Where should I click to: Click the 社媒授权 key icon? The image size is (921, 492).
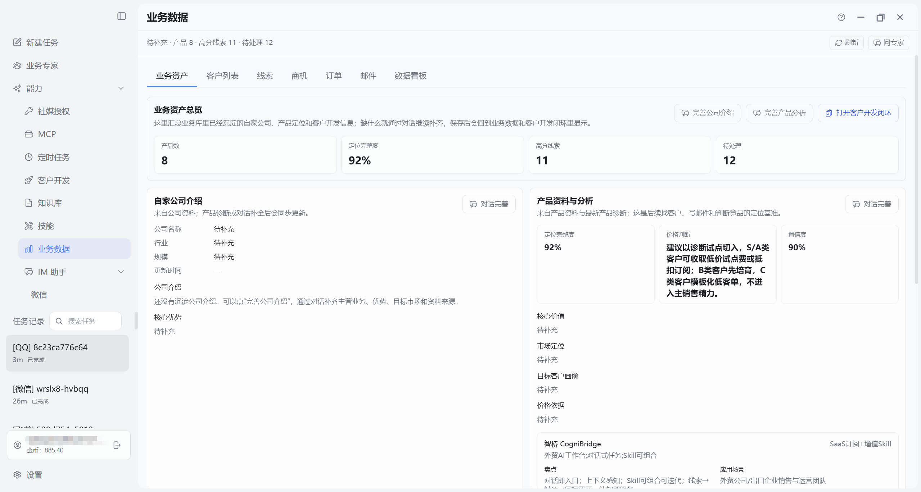29,111
